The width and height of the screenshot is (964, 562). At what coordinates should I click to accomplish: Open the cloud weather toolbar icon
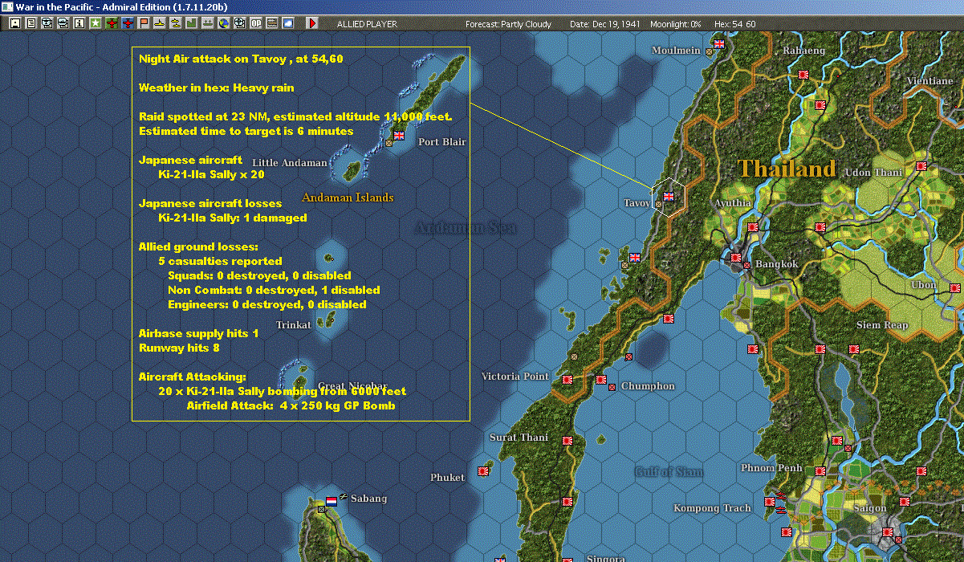(287, 23)
